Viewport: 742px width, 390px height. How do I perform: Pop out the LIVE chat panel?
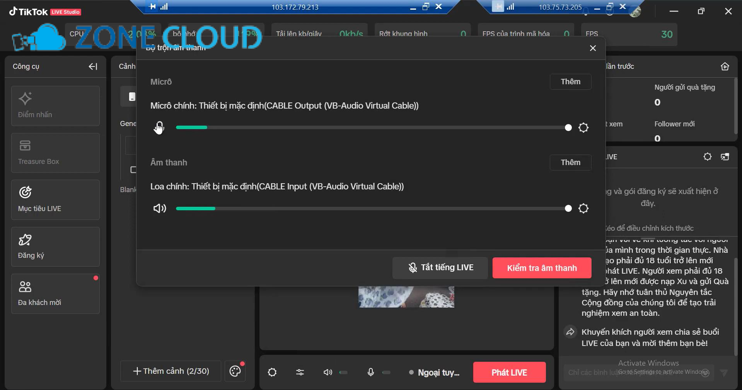pyautogui.click(x=725, y=157)
